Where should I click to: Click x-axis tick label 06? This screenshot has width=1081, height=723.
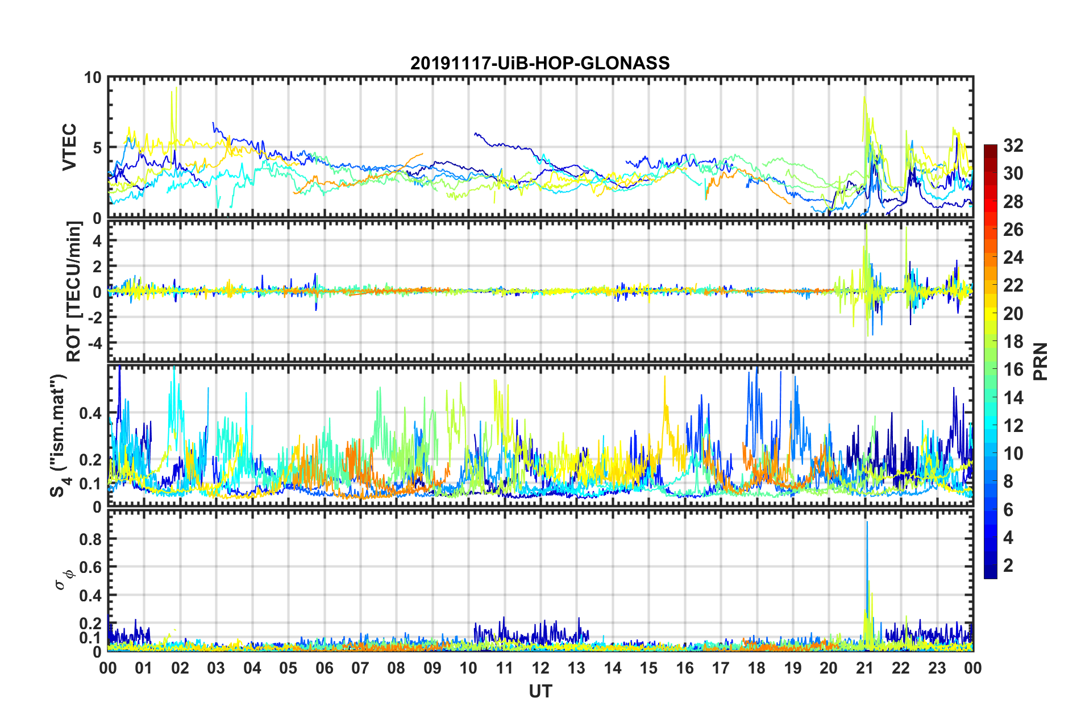[324, 668]
